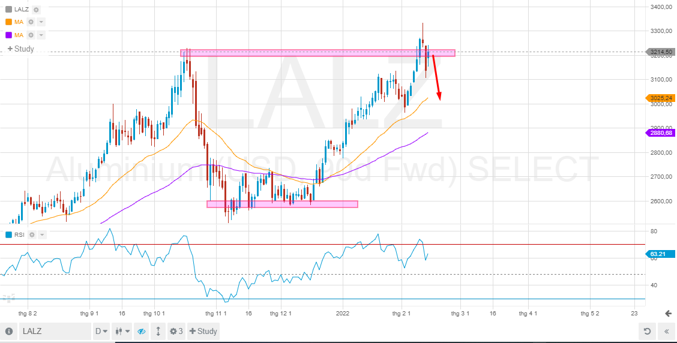Open settings gear for purple MA study
677x343 pixels.
click(31, 35)
